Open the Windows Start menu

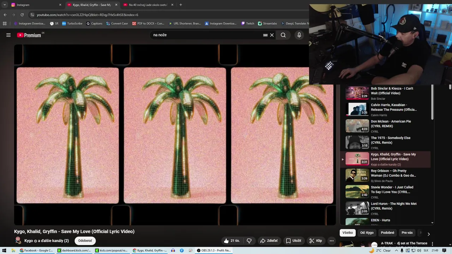pyautogui.click(x=4, y=250)
